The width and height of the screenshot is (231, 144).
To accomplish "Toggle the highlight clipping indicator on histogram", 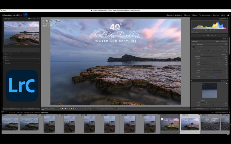I will coord(227,21).
